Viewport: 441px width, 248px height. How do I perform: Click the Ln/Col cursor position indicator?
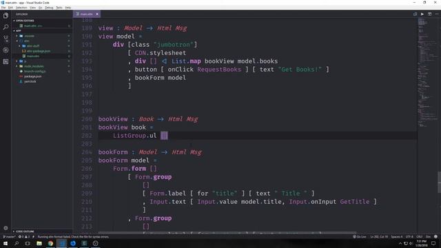click(379, 237)
